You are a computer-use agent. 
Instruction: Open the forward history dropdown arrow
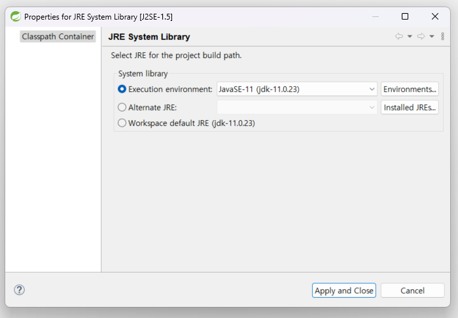(x=432, y=37)
